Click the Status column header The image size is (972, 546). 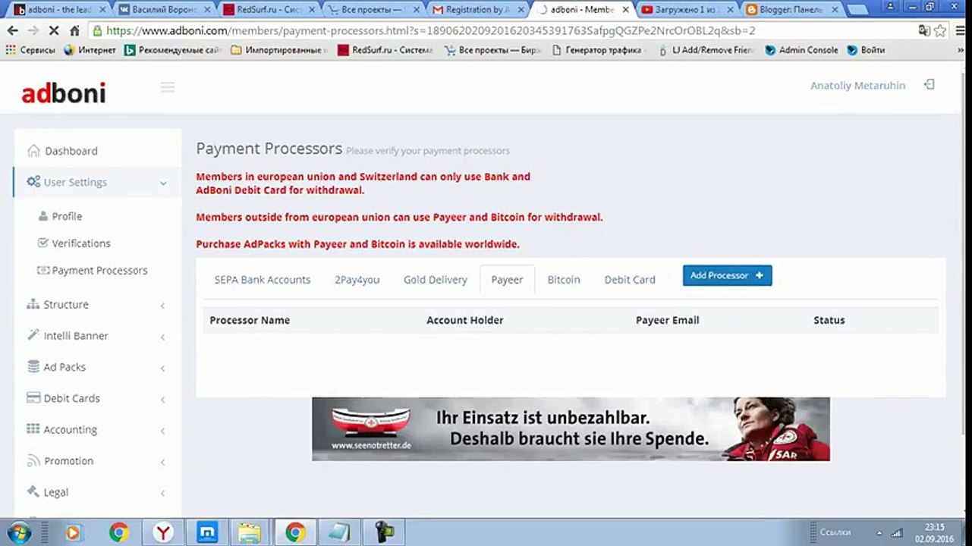[829, 320]
